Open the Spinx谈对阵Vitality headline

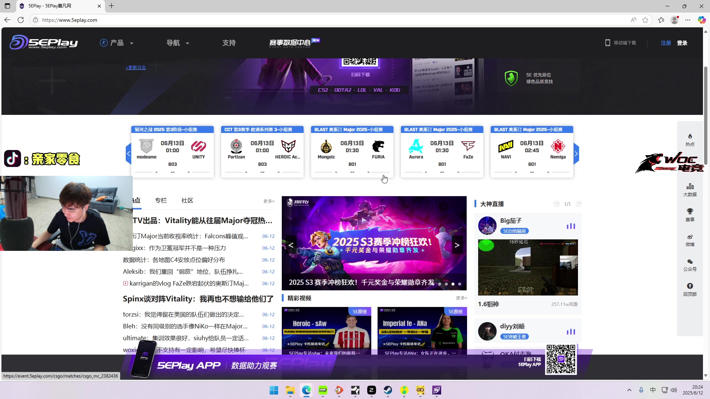click(x=198, y=299)
